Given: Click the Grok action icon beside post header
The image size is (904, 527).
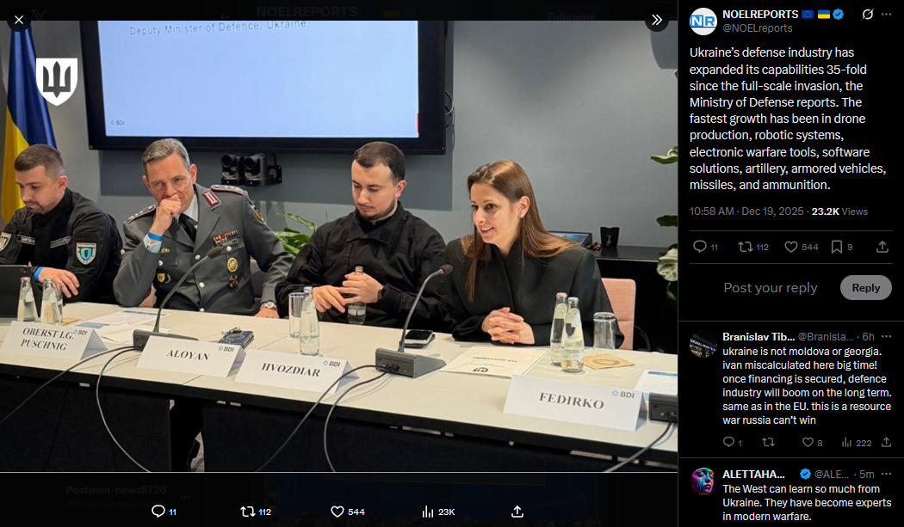Looking at the screenshot, I should pyautogui.click(x=867, y=15).
